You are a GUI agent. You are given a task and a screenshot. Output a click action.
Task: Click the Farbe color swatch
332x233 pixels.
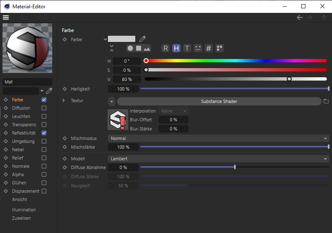pos(122,39)
